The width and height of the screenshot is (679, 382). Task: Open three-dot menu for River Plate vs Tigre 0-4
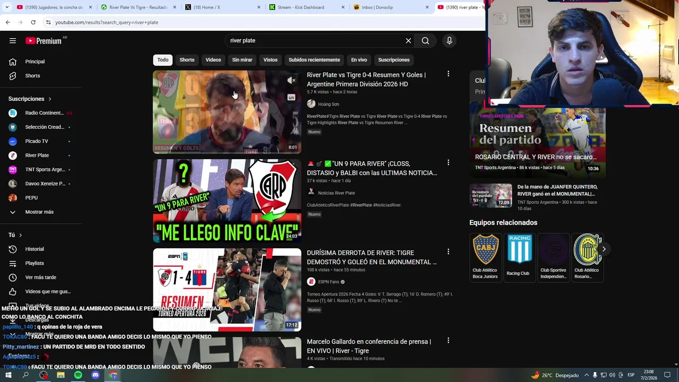[x=448, y=74]
